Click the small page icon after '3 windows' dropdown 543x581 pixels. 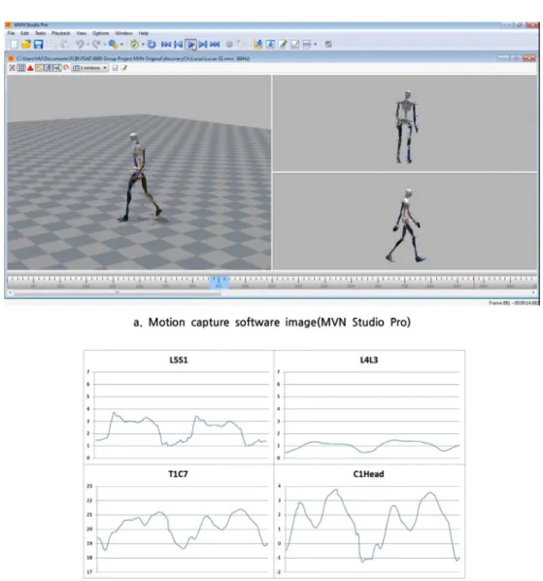(x=116, y=68)
